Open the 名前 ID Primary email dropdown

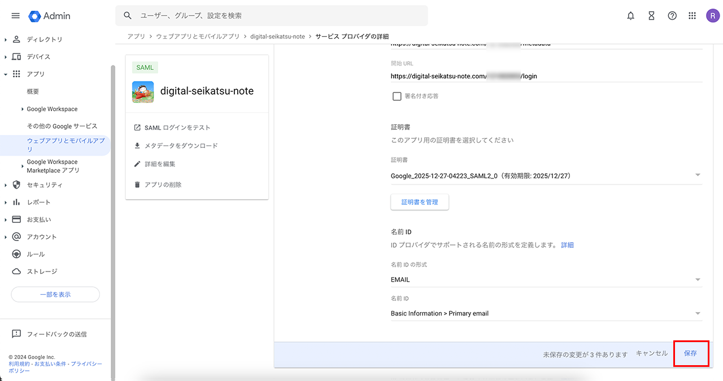(x=546, y=313)
